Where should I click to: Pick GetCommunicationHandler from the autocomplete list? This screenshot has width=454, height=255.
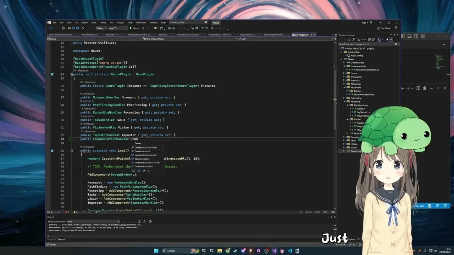pyautogui.click(x=147, y=163)
